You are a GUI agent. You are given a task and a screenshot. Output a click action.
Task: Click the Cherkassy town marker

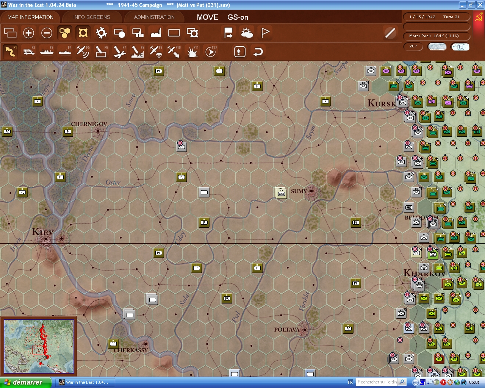[145, 344]
